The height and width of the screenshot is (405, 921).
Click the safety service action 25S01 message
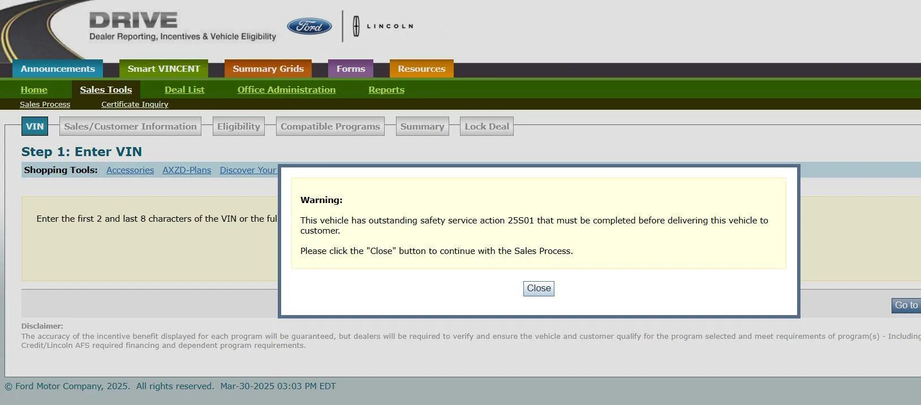coord(534,225)
